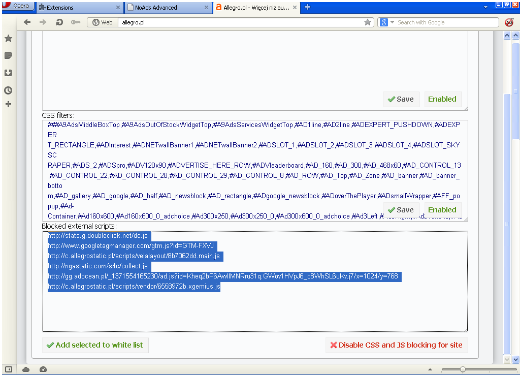
Task: Go forward to the next page
Action: [x=43, y=22]
